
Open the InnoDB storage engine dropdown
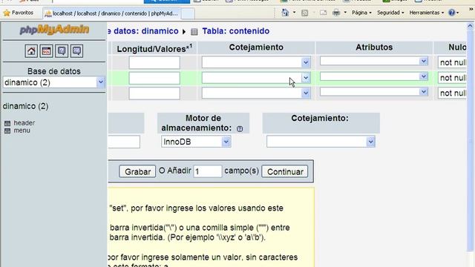pos(196,142)
